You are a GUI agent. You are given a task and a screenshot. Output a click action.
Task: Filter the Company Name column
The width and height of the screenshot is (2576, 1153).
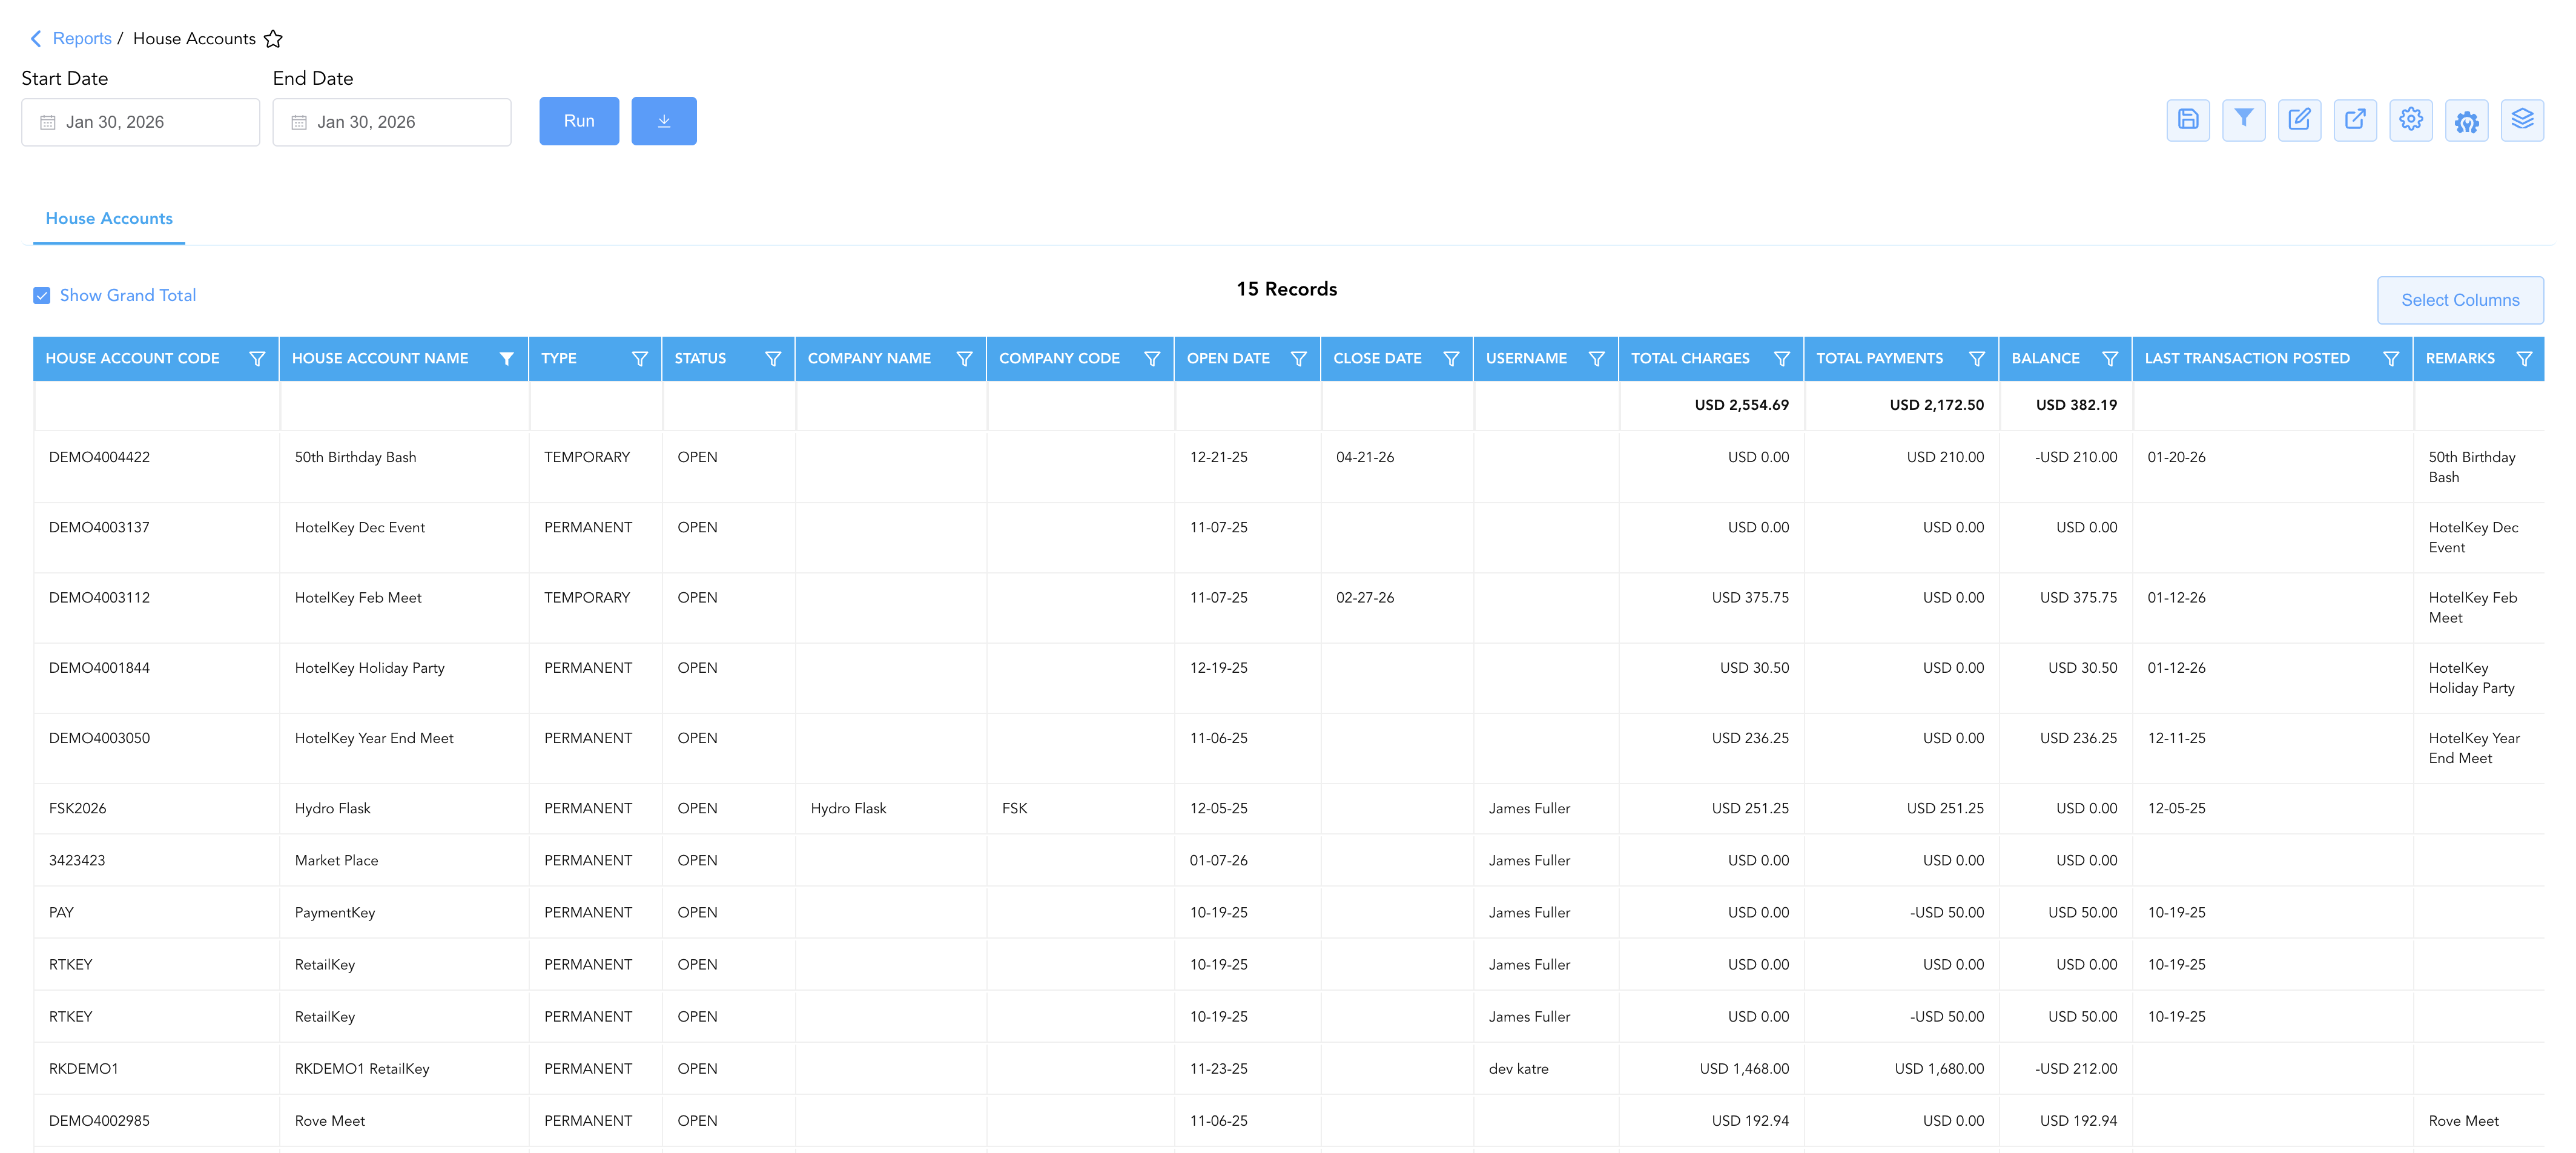click(964, 359)
